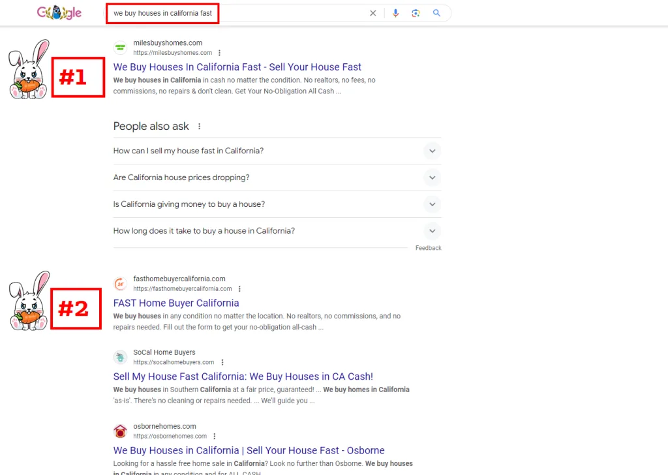Open options menu beside osbornehomes.com URL

(214, 437)
